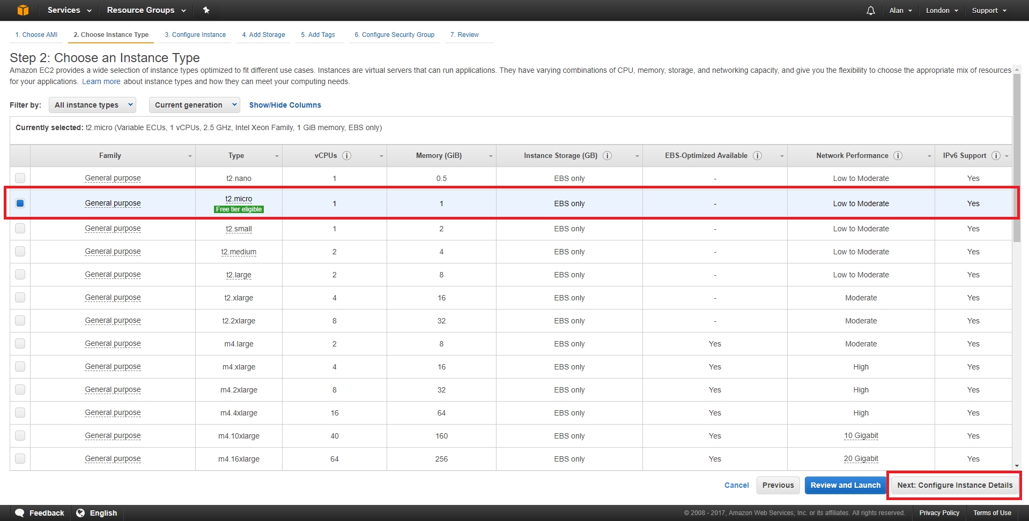Open the Services menu

coord(69,10)
